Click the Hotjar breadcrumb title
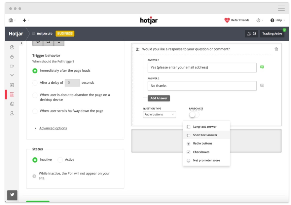Screen dimensions: 291x205 click(16, 34)
